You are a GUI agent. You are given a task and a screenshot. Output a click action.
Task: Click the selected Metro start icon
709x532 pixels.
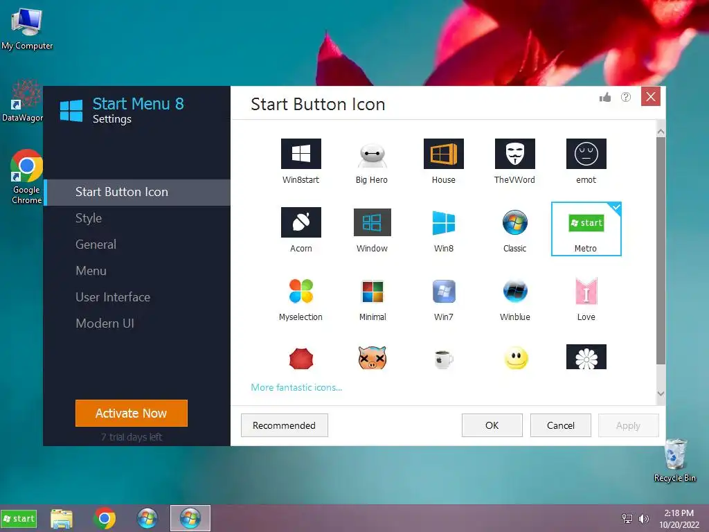[586, 229]
